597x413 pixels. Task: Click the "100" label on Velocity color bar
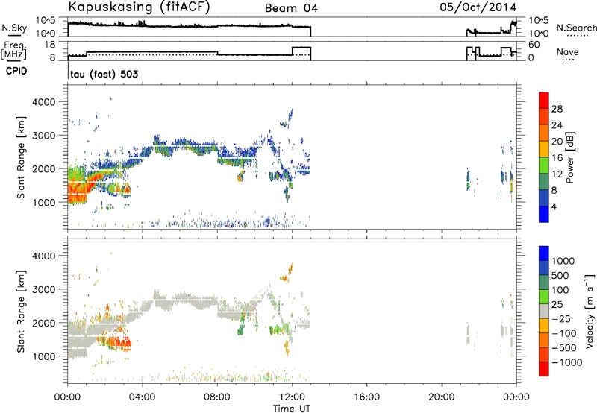[560, 290]
